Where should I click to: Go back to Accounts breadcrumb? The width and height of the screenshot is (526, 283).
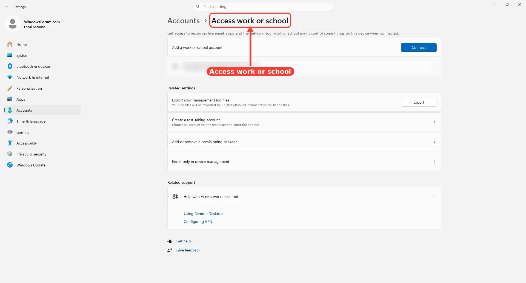tap(184, 21)
